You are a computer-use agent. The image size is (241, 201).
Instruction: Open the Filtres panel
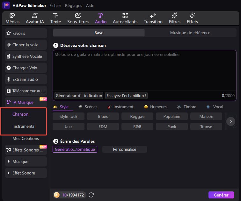tap(175, 18)
